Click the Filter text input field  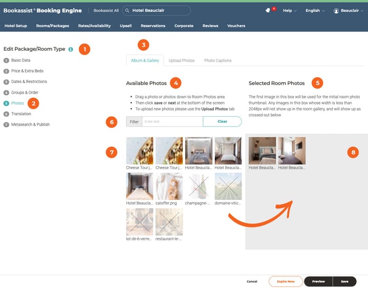172,121
